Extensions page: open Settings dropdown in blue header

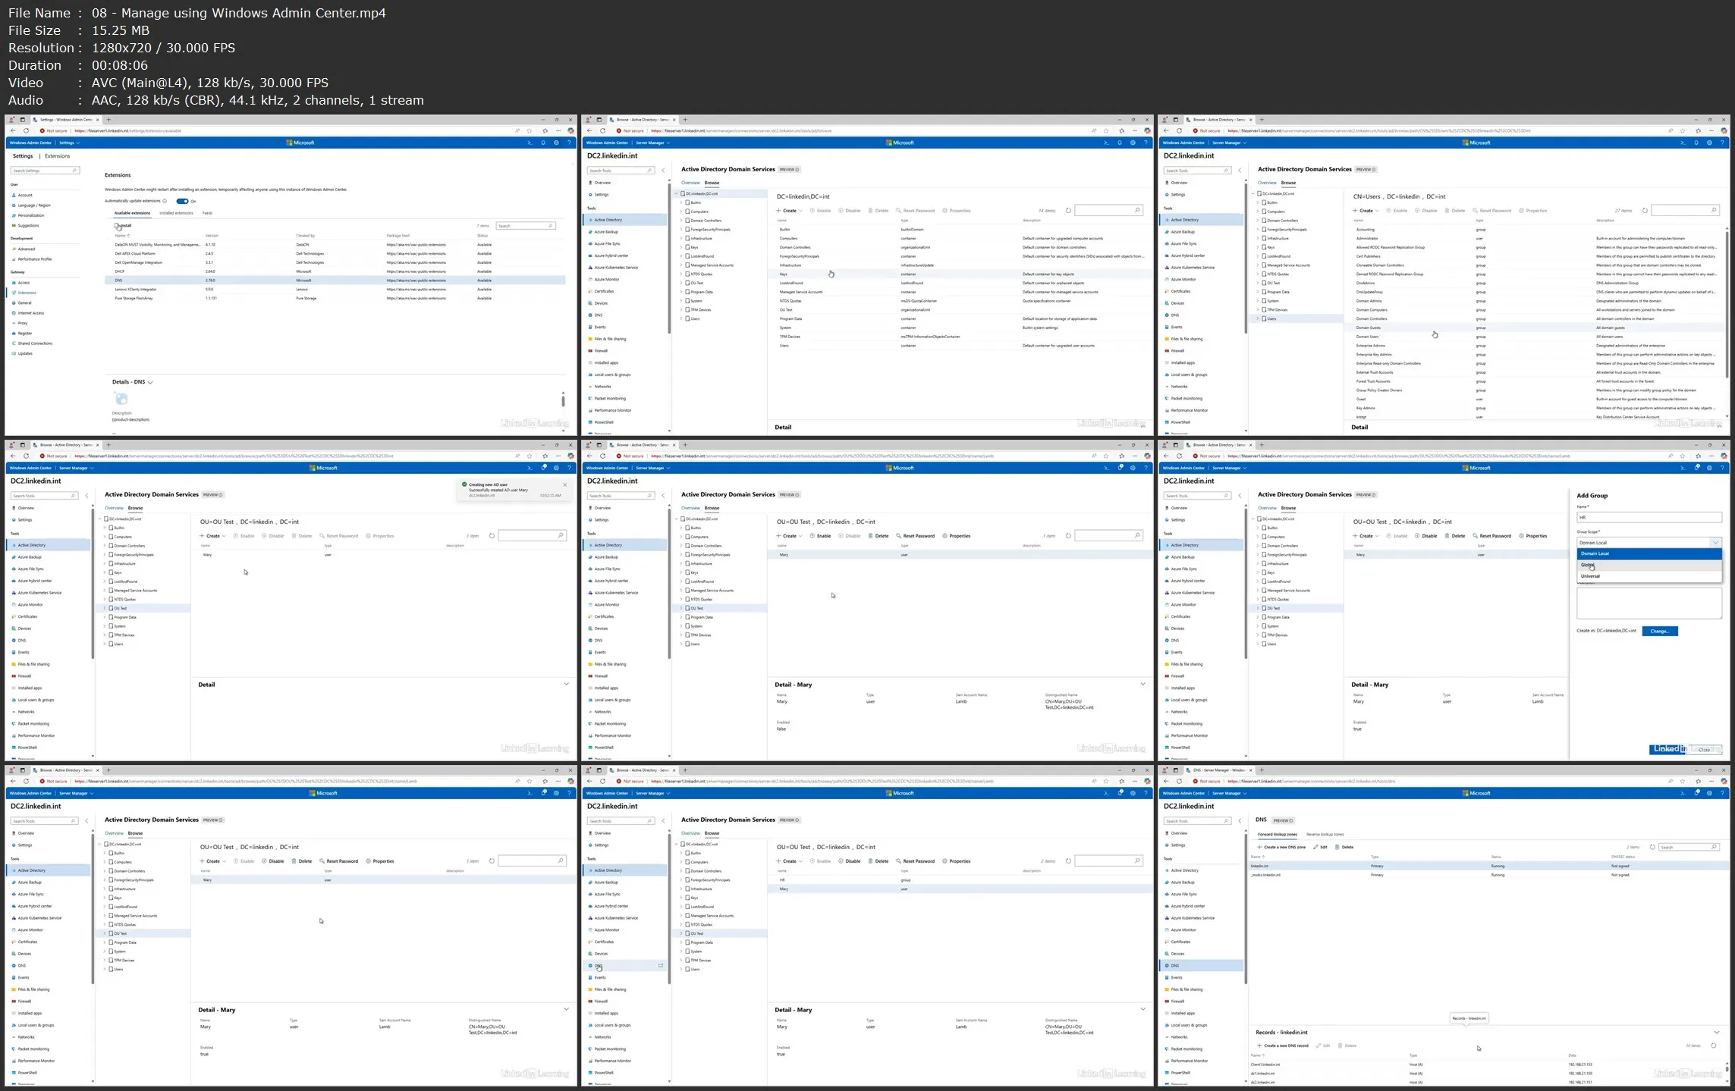[68, 143]
